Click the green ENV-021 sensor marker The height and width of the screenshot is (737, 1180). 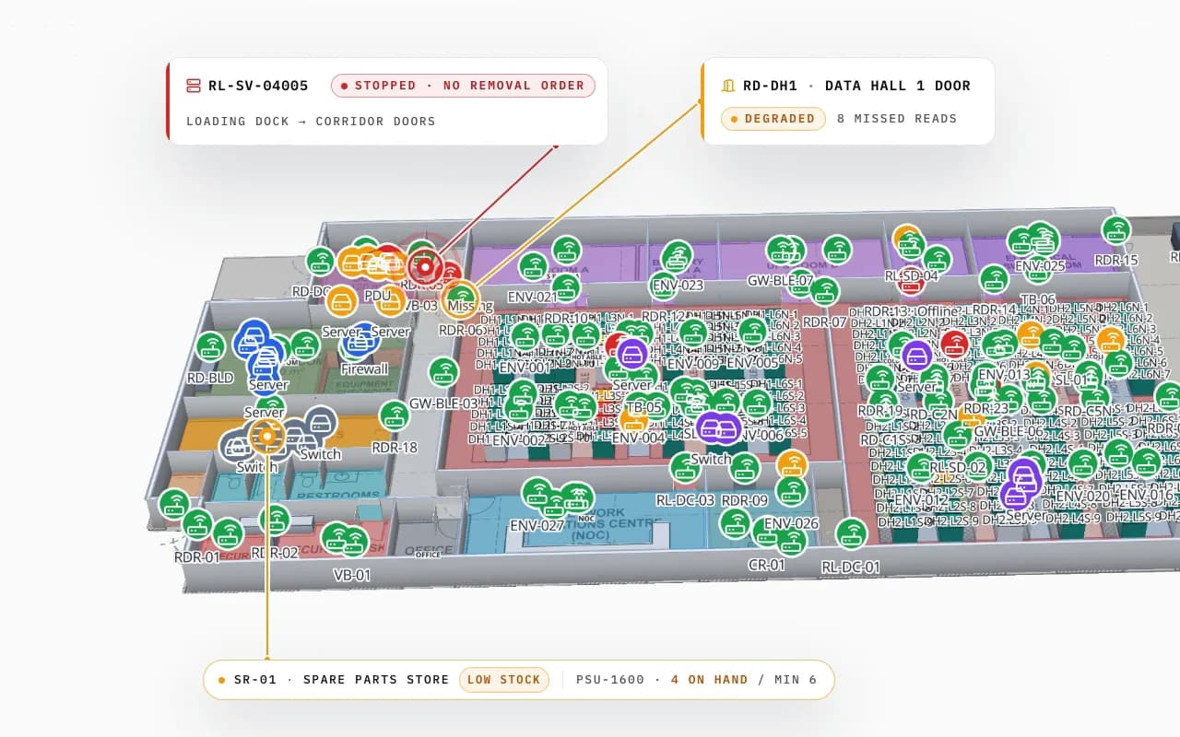coord(533,267)
